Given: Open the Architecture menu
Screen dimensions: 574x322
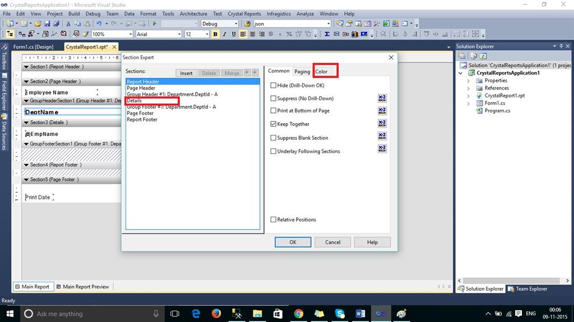Looking at the screenshot, I should [193, 13].
